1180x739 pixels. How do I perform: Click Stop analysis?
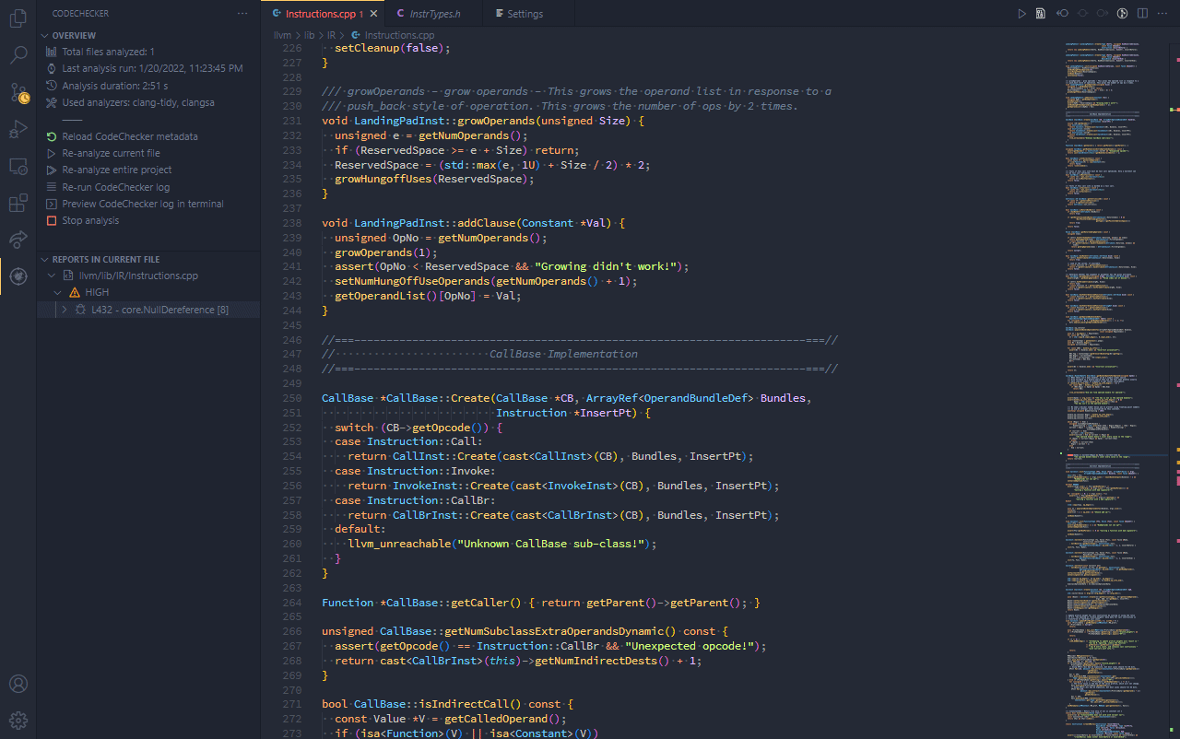[x=89, y=220]
